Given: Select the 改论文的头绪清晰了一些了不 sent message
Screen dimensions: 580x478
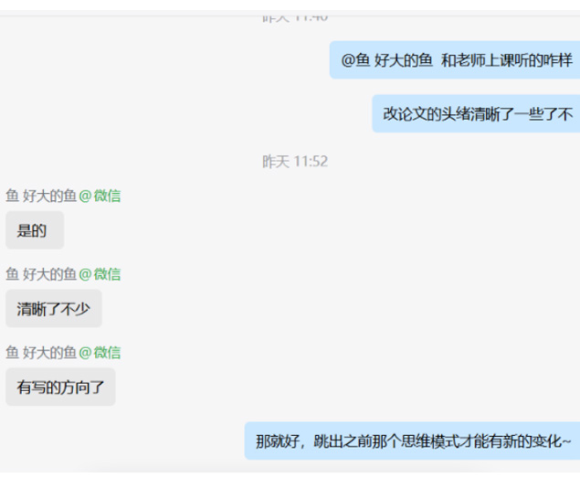Looking at the screenshot, I should click(476, 113).
